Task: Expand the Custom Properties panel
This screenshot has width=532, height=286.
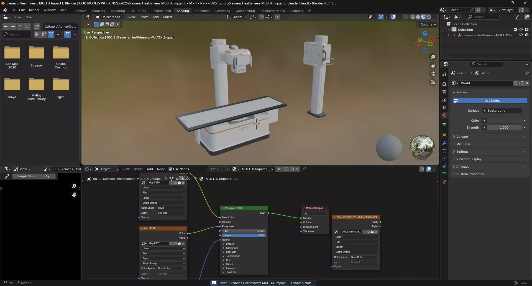Action: [x=470, y=174]
